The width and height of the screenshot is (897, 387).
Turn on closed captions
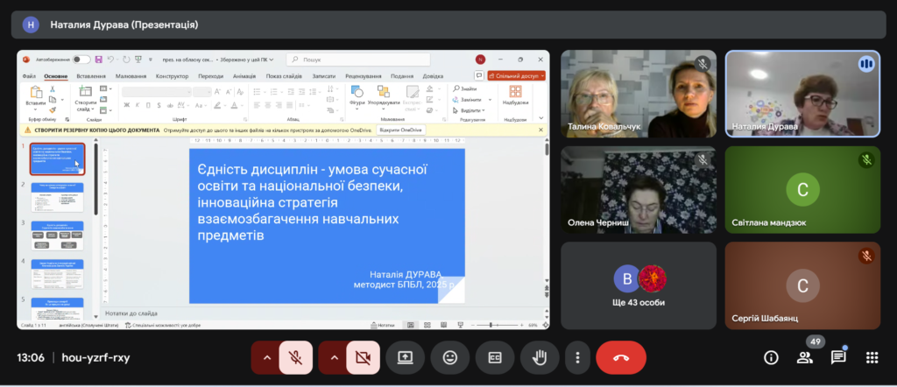(495, 357)
